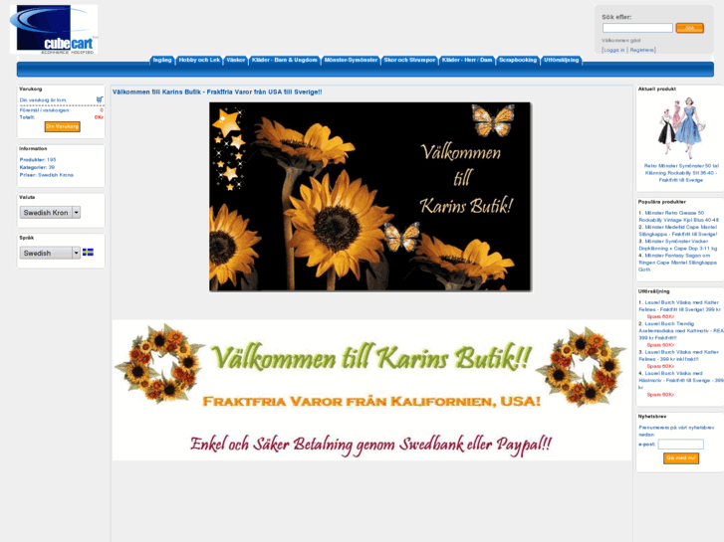Click the sunflower welcome banner image

370,197
